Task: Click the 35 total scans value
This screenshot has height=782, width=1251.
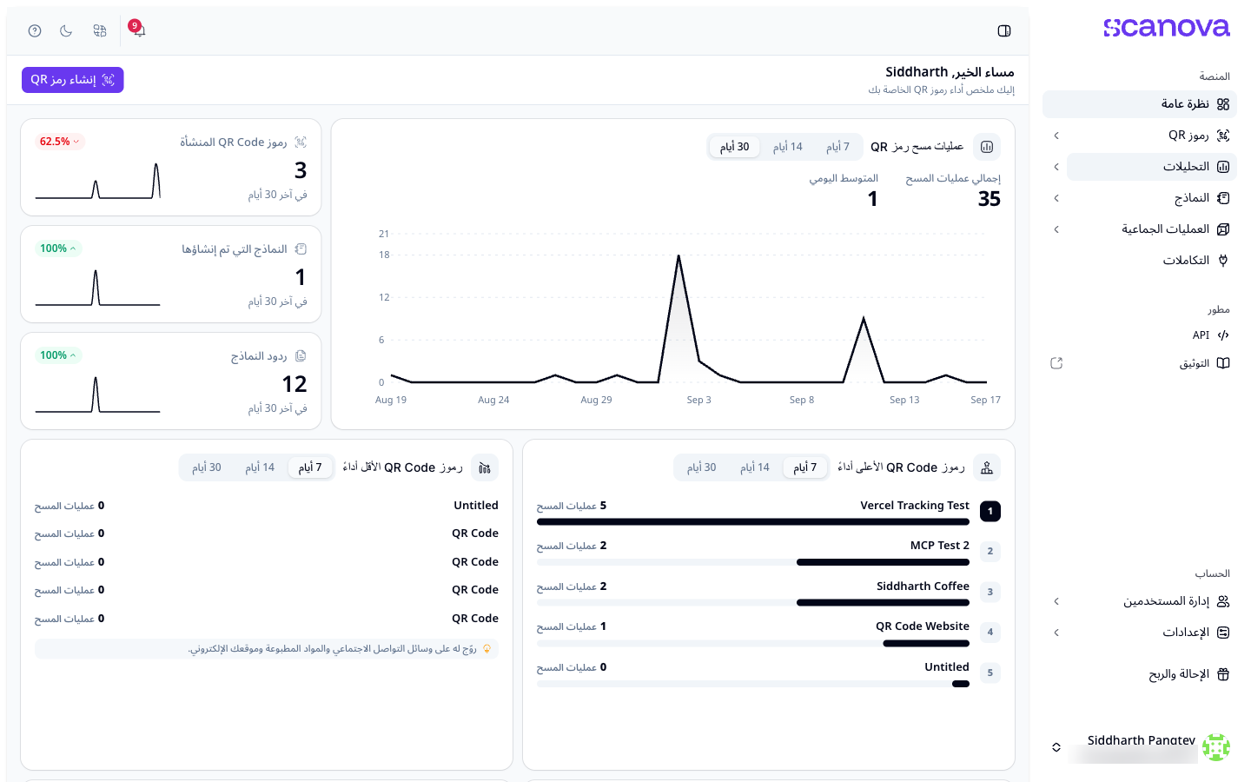Action: click(990, 199)
